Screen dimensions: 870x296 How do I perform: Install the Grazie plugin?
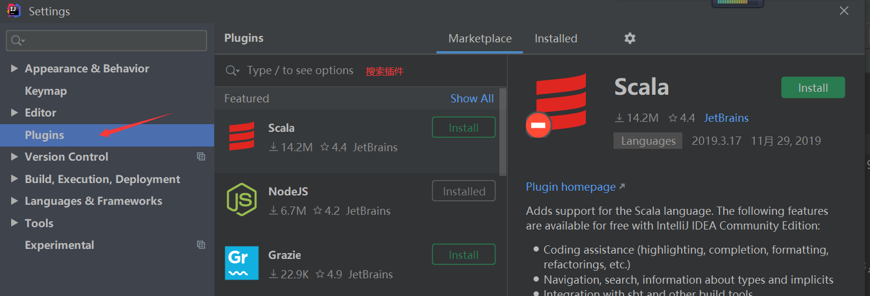(x=464, y=255)
